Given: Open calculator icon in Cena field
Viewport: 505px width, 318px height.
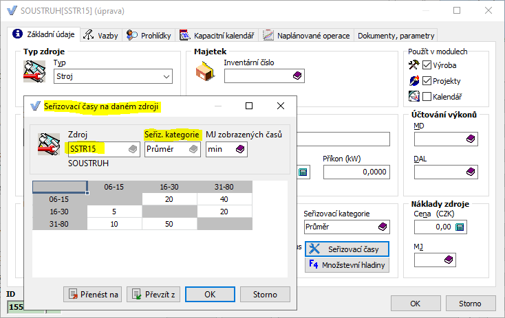Looking at the screenshot, I should click(460, 226).
